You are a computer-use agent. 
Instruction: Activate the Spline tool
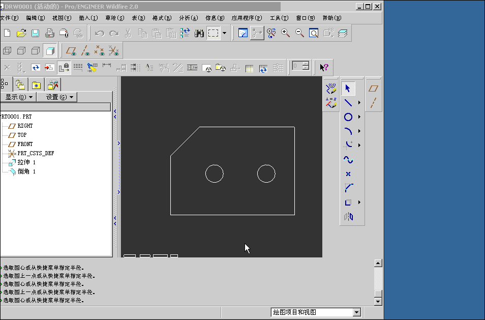[x=348, y=159]
